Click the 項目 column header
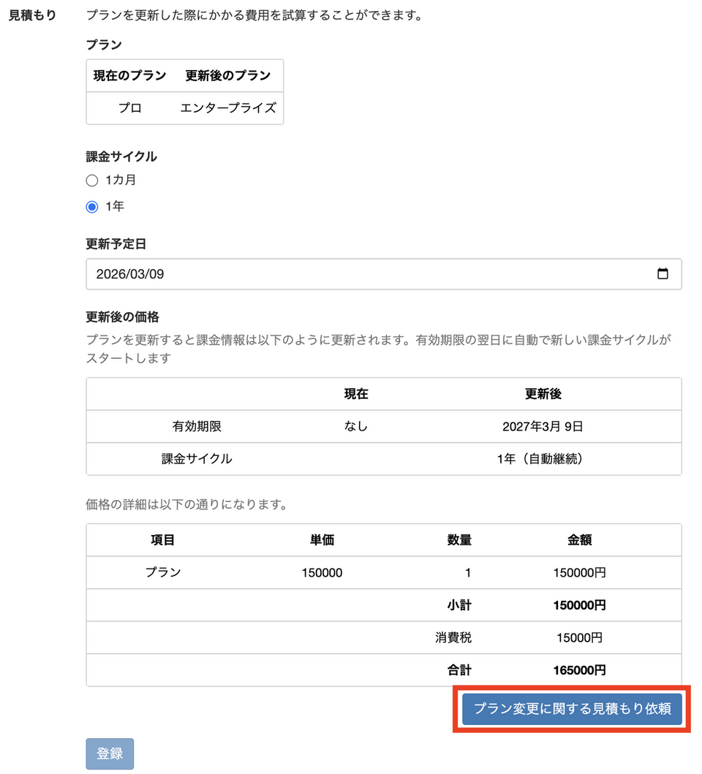The image size is (702, 774). coord(162,540)
